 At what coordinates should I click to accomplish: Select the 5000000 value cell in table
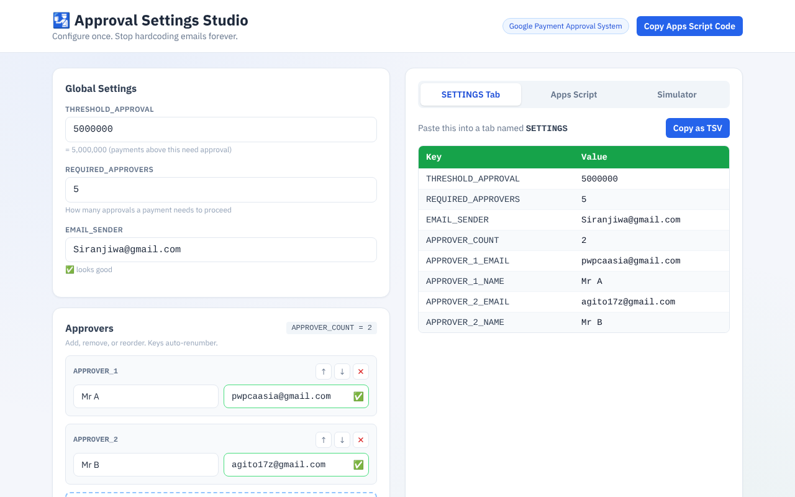coord(652,179)
